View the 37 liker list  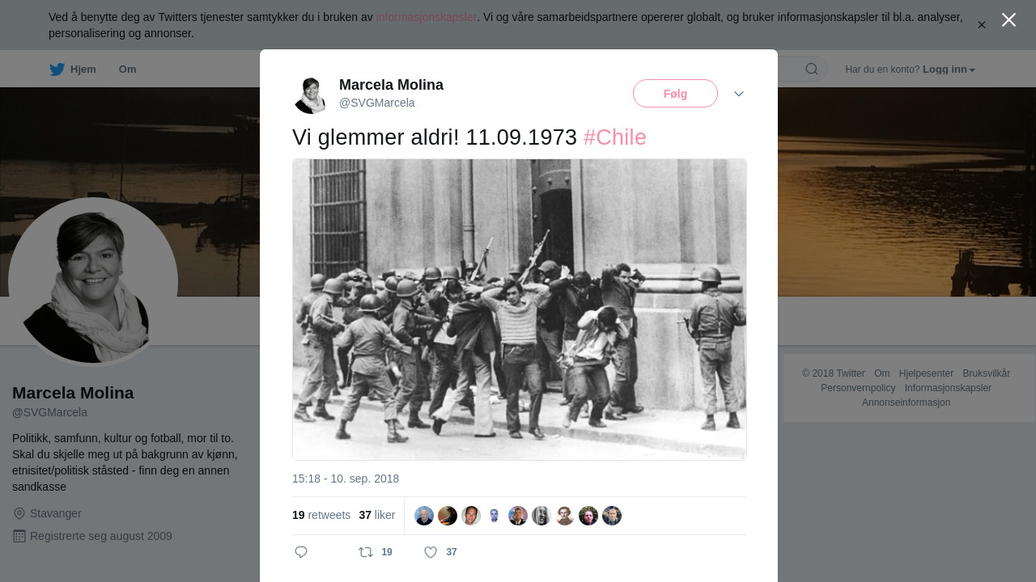coord(377,515)
